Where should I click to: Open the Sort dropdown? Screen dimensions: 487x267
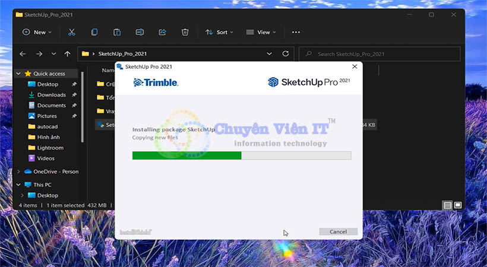pyautogui.click(x=219, y=32)
